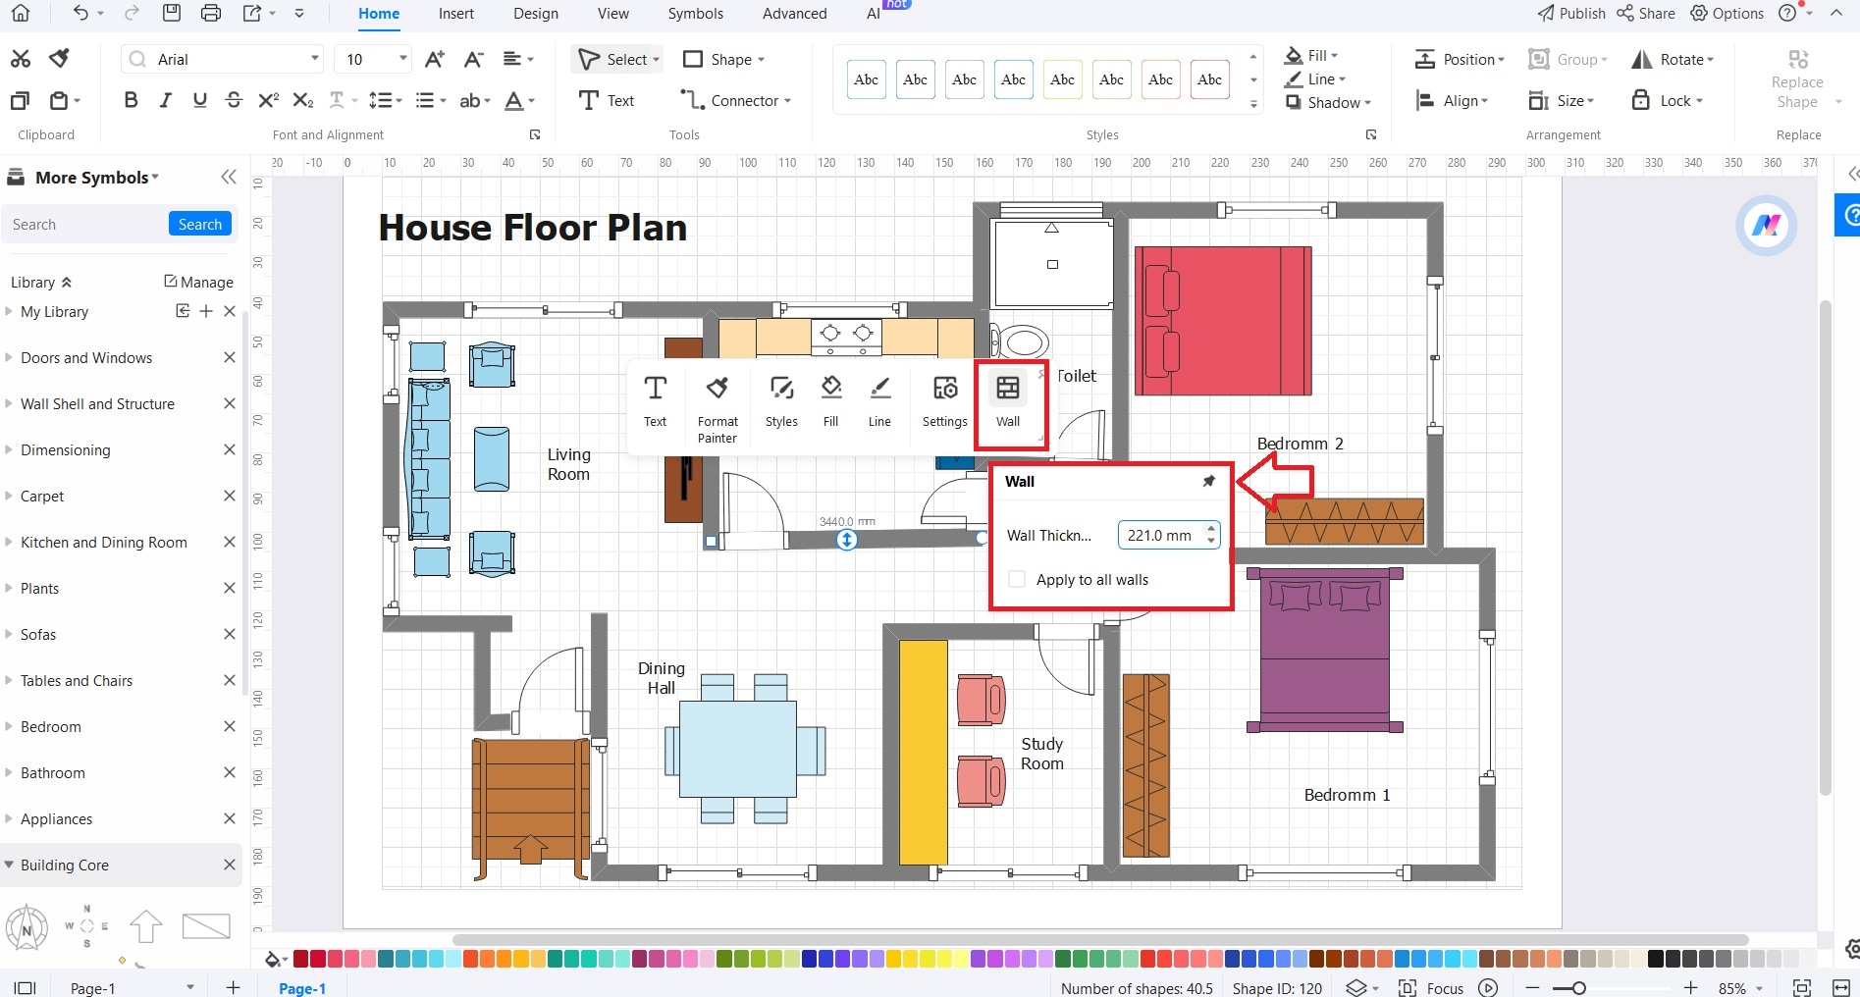This screenshot has height=997, width=1860.
Task: Open the Select tool dropdown
Action: (656, 59)
